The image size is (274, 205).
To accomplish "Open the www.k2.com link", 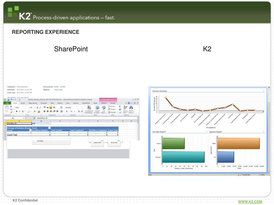I will 250,202.
